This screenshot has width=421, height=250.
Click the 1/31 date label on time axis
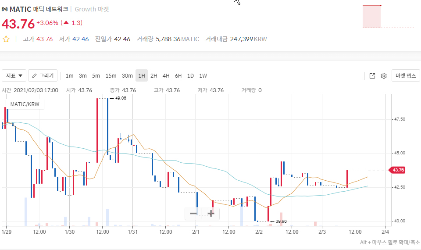click(132, 232)
